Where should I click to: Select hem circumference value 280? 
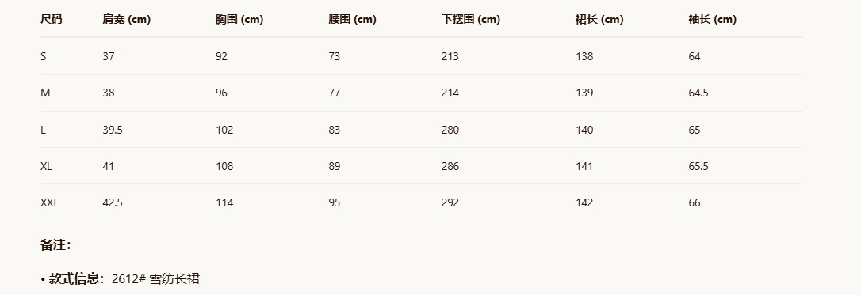click(x=450, y=130)
